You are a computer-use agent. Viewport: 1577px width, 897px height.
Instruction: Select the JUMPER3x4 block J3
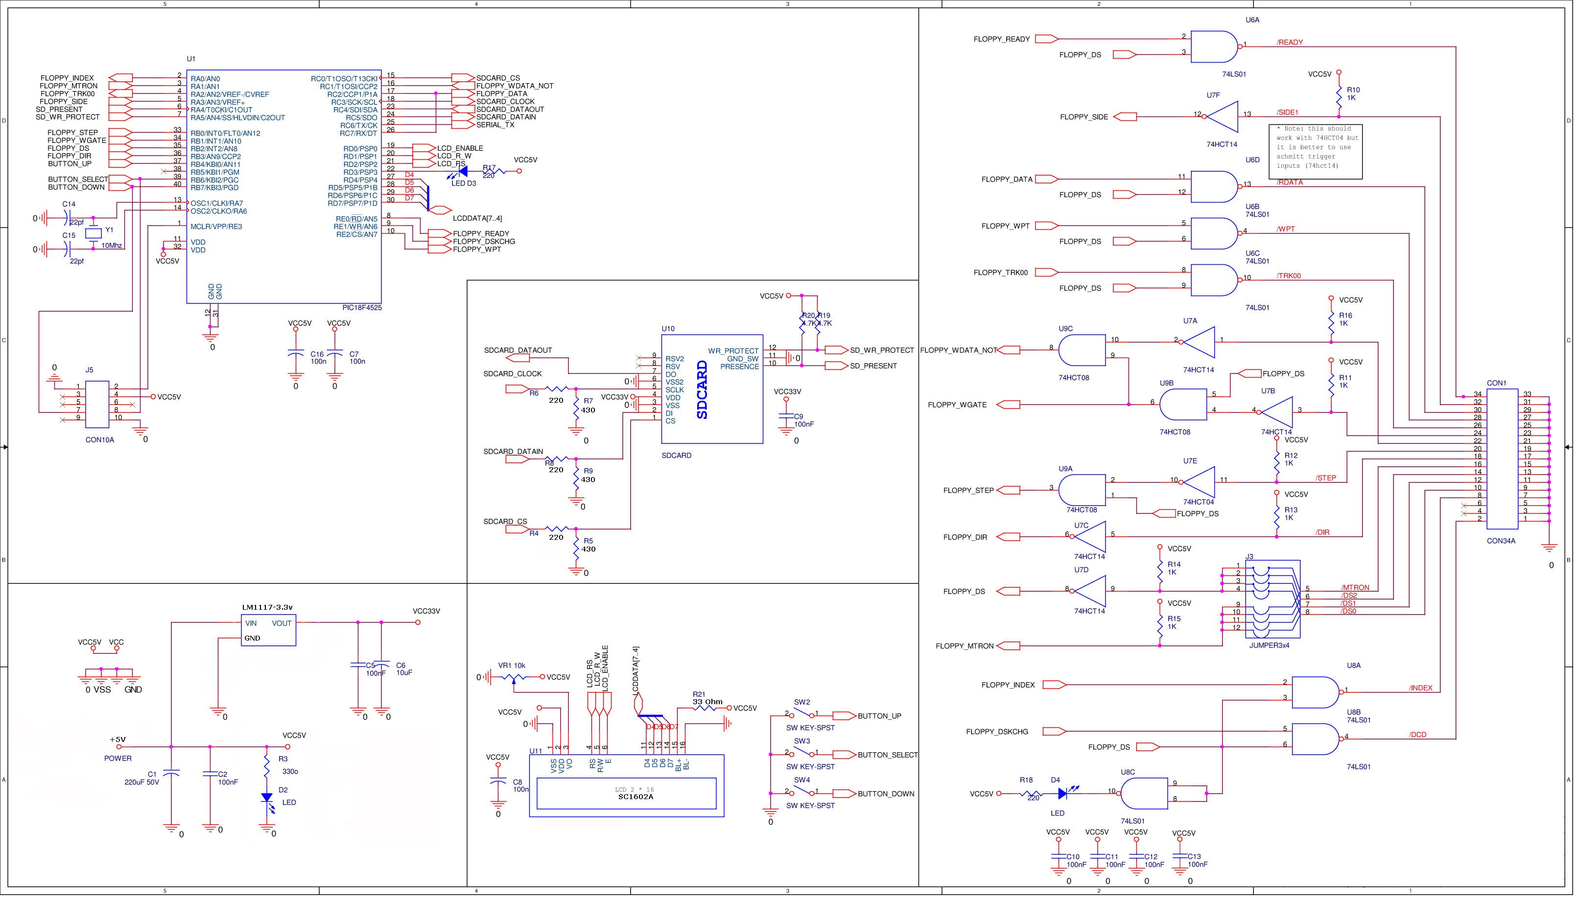1273,599
